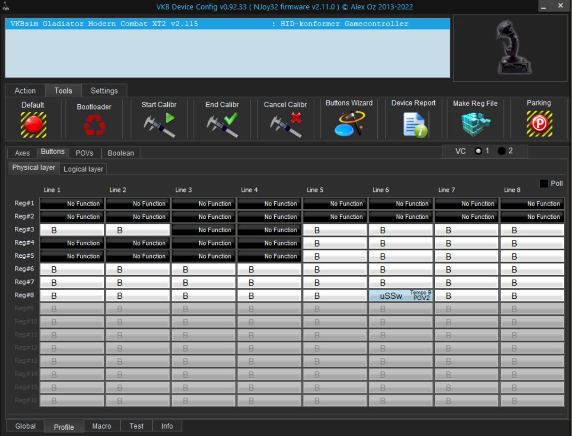
Task: Open the POVs tab
Action: click(84, 153)
